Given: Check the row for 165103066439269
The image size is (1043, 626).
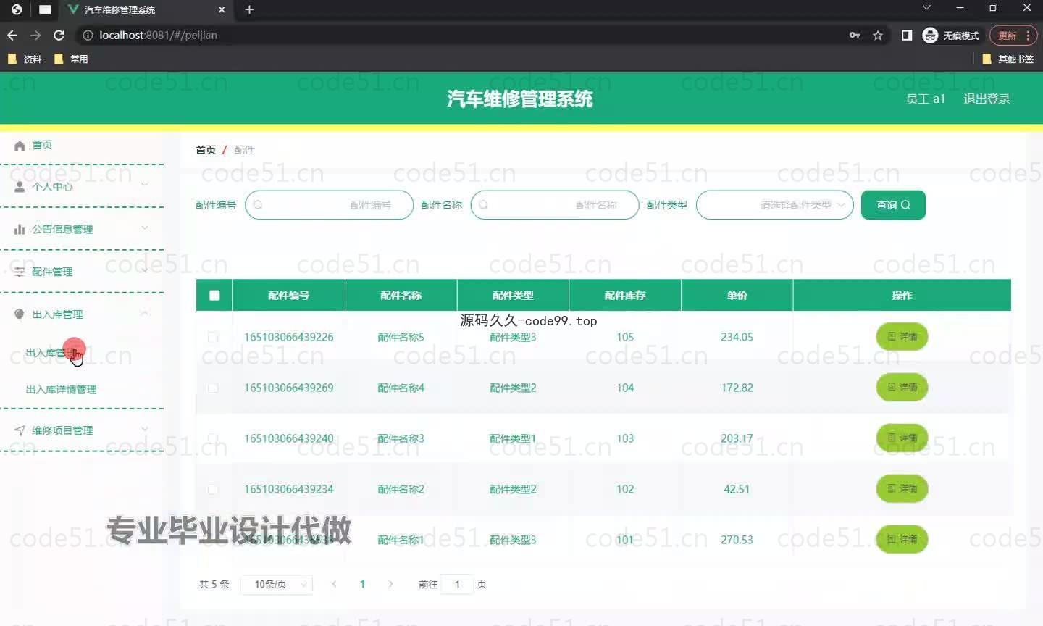Looking at the screenshot, I should click(x=213, y=388).
